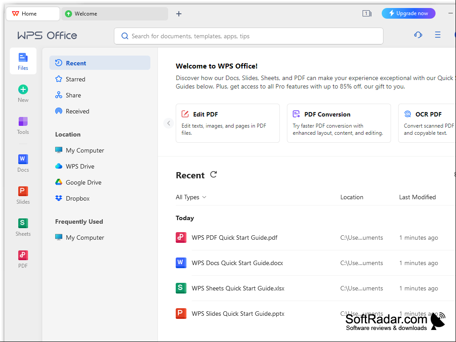Open the PDF Conversion guide card
Viewport: 456px width, 342px height.
click(x=339, y=123)
